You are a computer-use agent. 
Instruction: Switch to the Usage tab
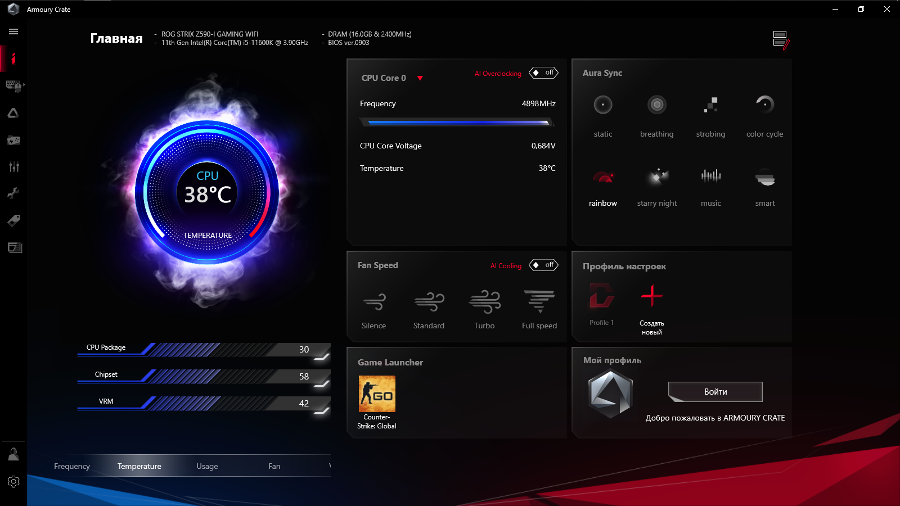[207, 466]
